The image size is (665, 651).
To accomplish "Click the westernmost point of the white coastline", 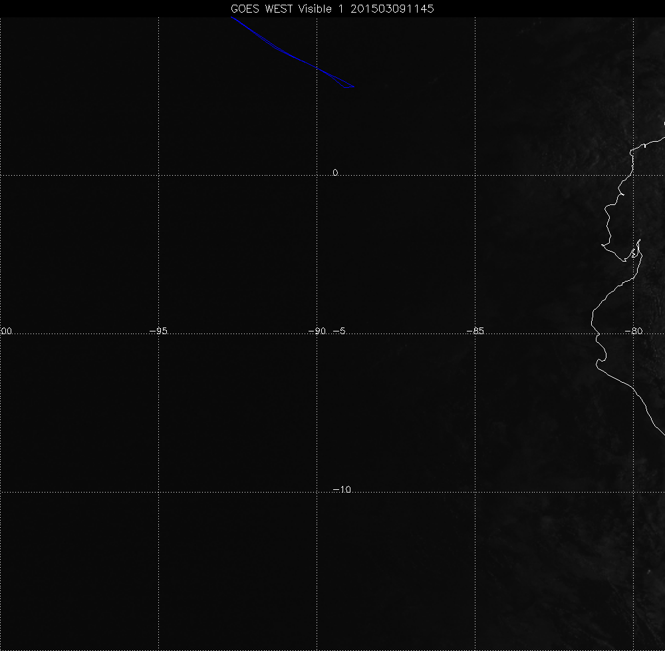I will point(592,325).
